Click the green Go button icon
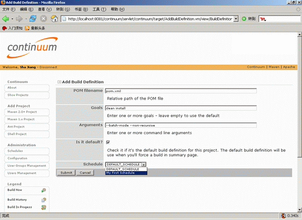 point(244,19)
